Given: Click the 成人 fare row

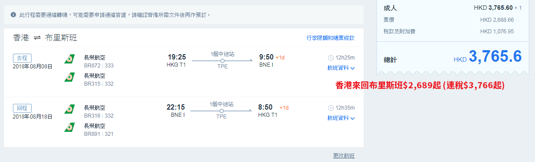Looking at the screenshot, I should (452, 8).
